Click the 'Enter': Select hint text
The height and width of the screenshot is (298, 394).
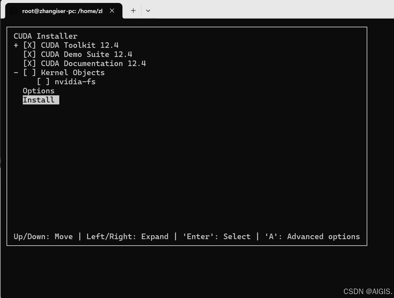pyautogui.click(x=217, y=237)
